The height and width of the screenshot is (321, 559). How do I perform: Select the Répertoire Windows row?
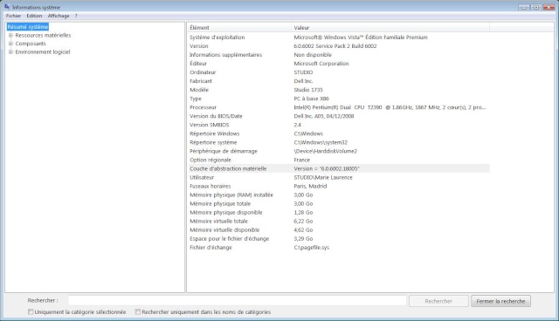click(338, 133)
